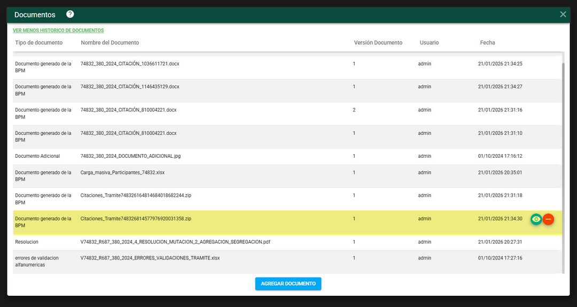This screenshot has height=307, width=577.
Task: Select the DOCUMENTO_ADICIONAL.jpg row
Action: click(131, 156)
